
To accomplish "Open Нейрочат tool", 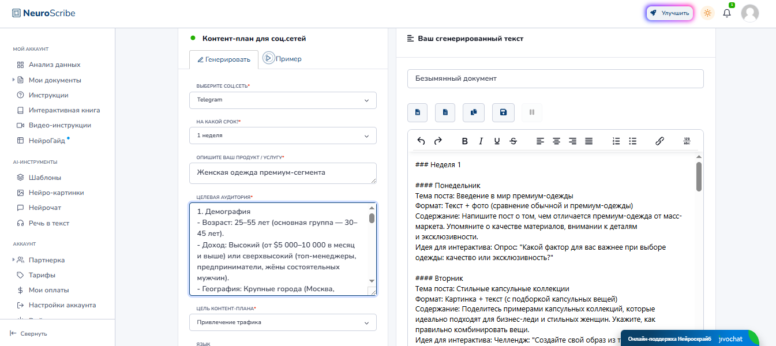I will (x=45, y=208).
